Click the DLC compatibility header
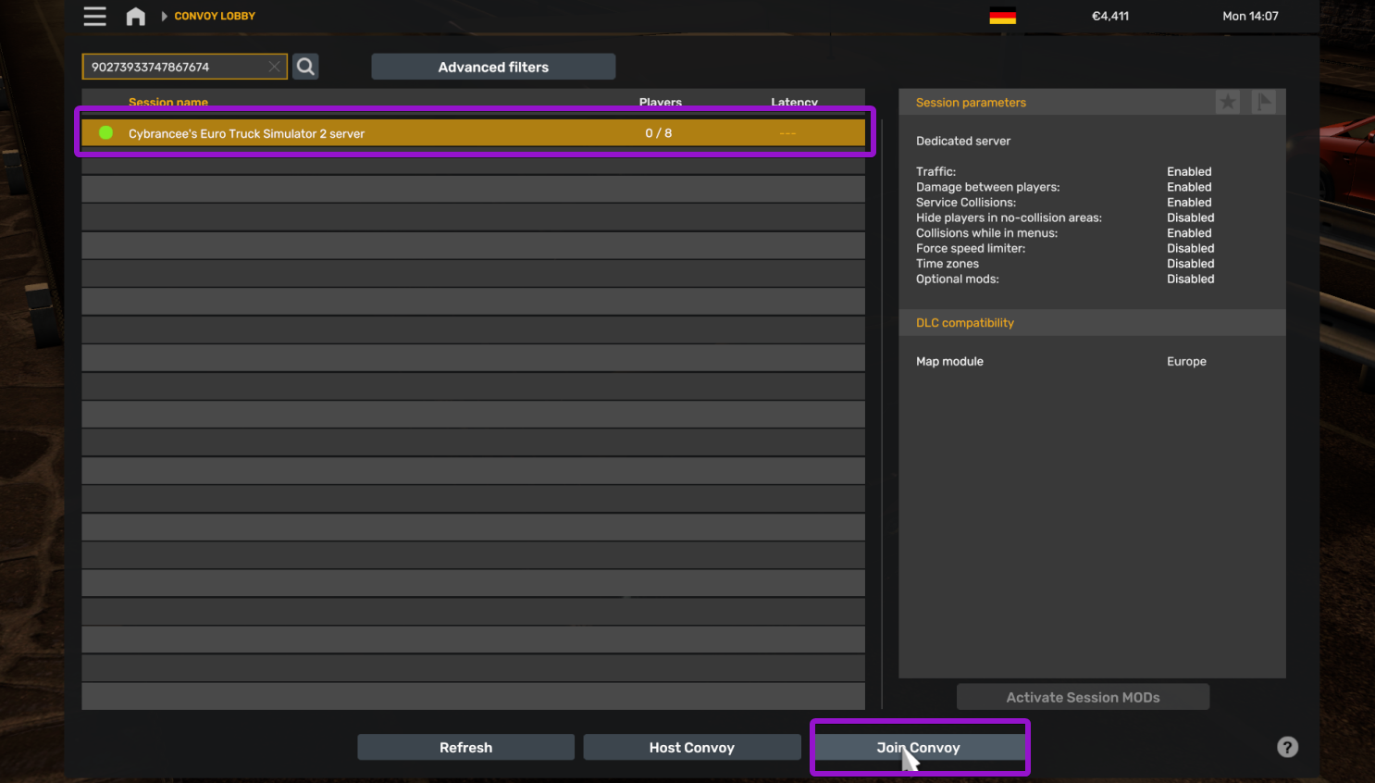The width and height of the screenshot is (1375, 783). 965,322
